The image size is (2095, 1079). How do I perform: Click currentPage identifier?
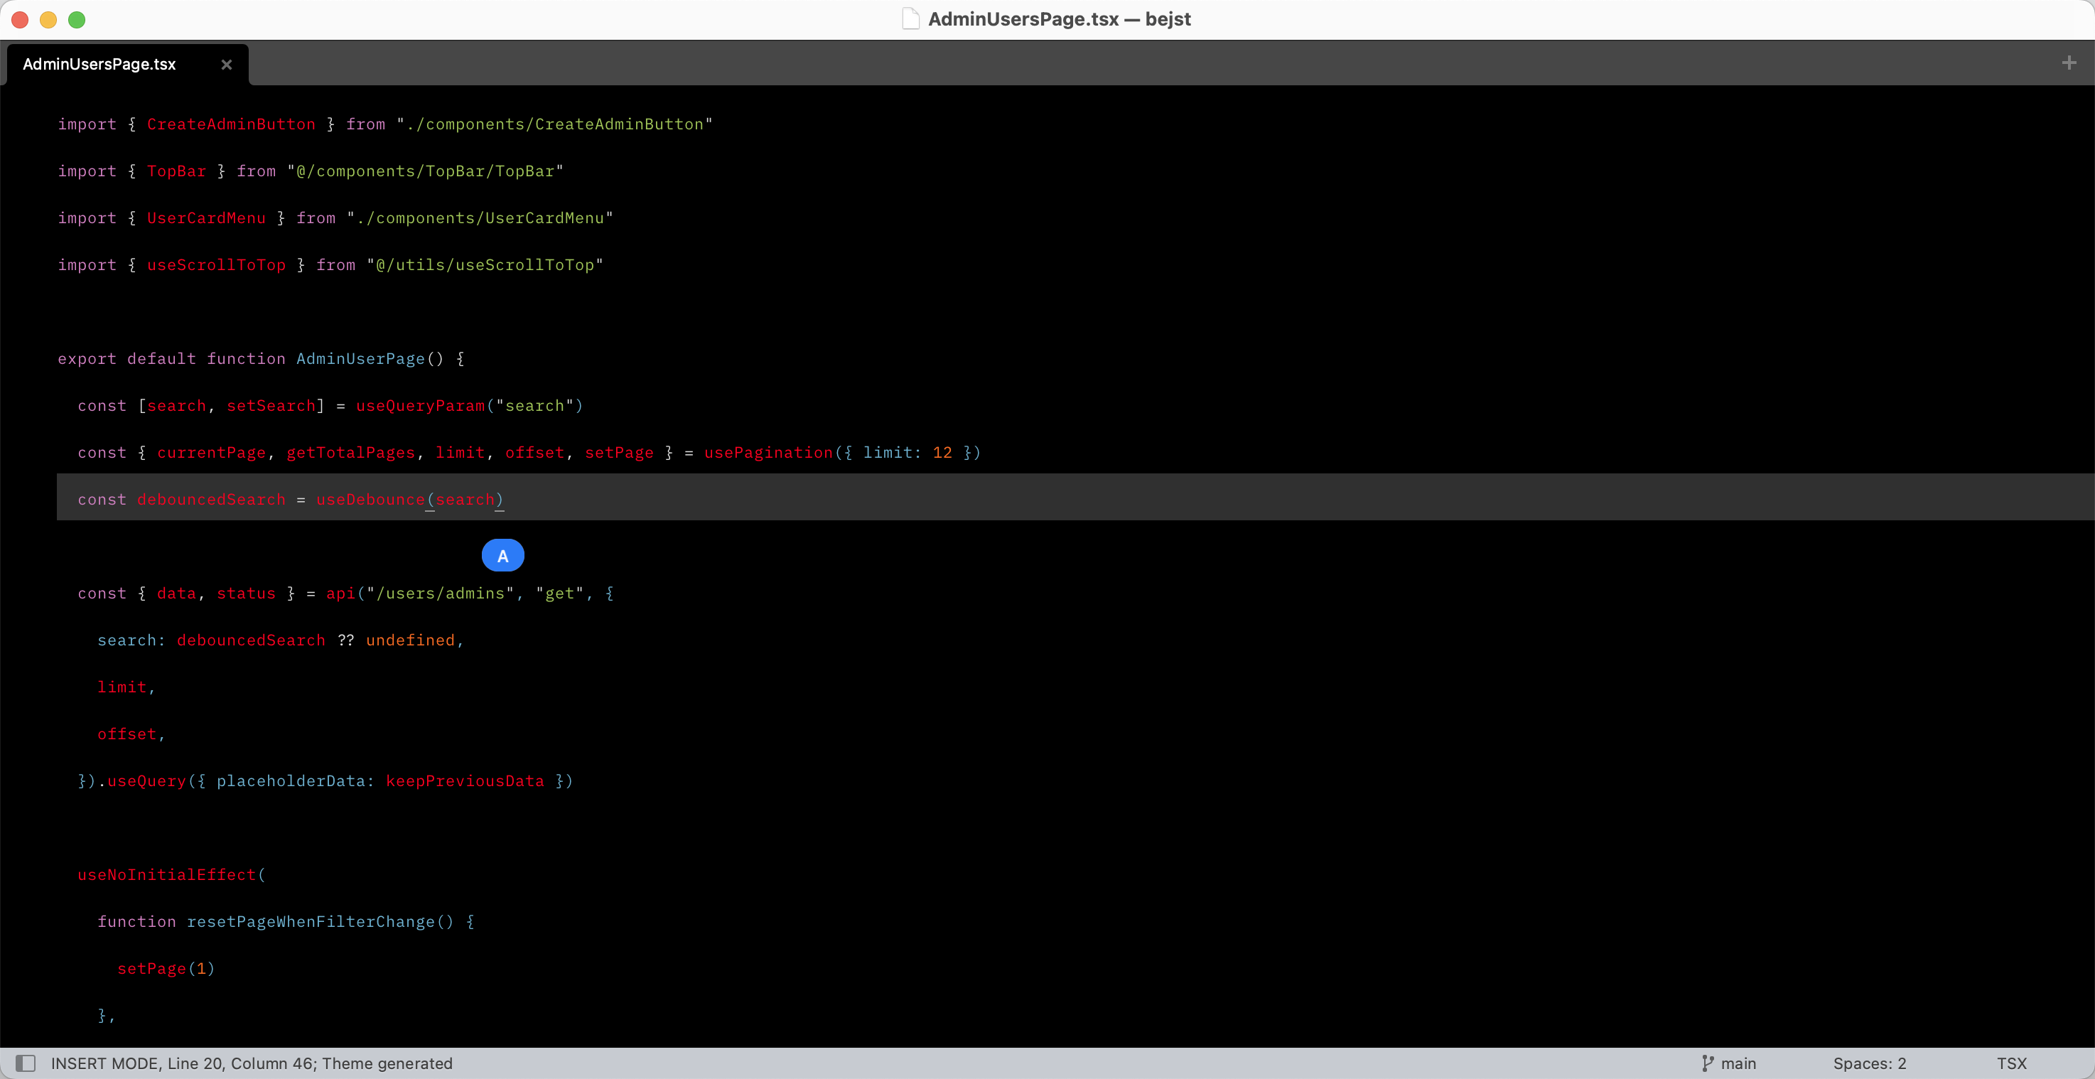(x=212, y=453)
